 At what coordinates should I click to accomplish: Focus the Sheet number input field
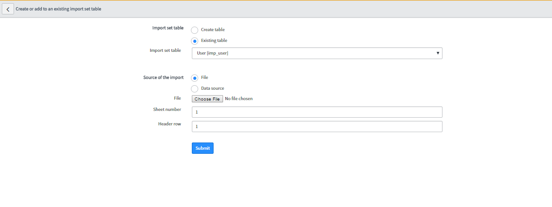(317, 112)
